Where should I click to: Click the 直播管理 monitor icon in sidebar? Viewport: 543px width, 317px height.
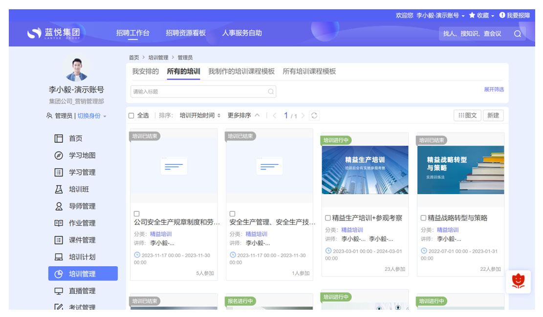tap(59, 291)
